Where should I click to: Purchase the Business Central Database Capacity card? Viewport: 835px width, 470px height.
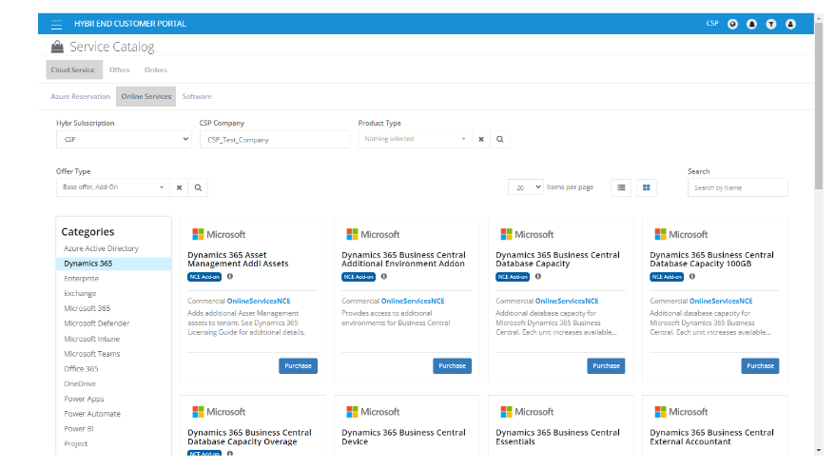pyautogui.click(x=606, y=366)
